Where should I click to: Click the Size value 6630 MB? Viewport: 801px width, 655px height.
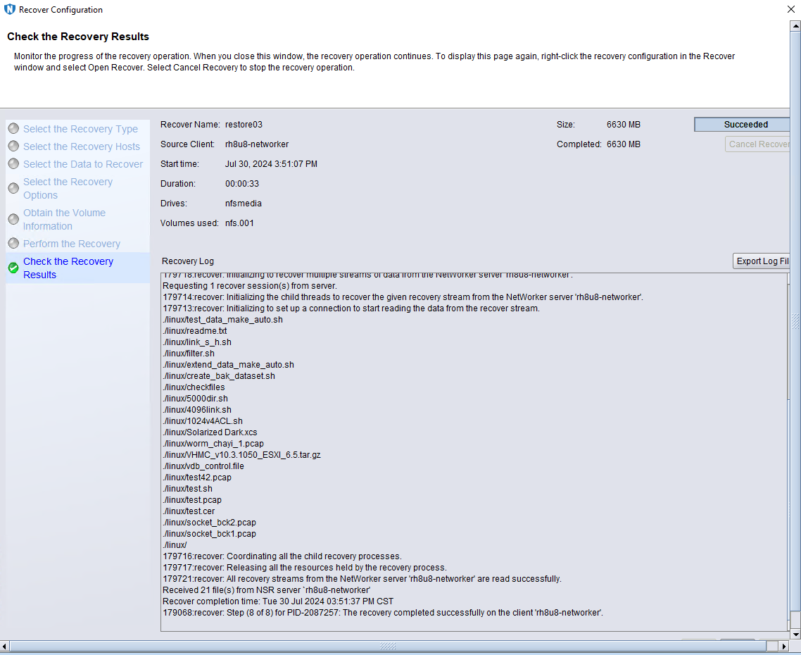623,124
